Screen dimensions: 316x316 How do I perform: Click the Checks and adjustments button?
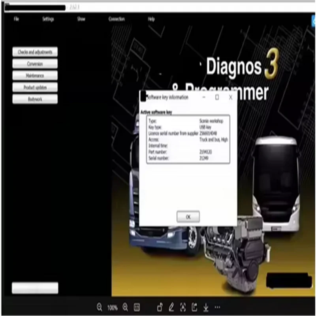35,52
